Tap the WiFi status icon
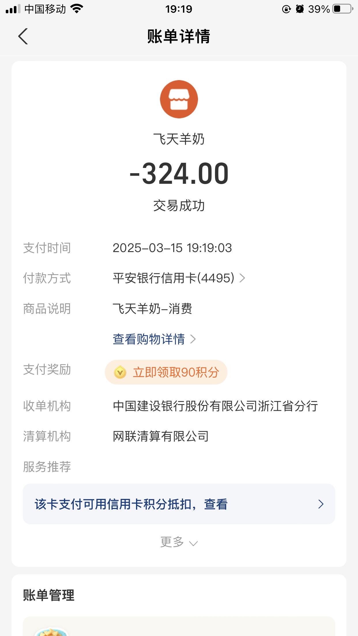The image size is (358, 636). click(x=77, y=9)
